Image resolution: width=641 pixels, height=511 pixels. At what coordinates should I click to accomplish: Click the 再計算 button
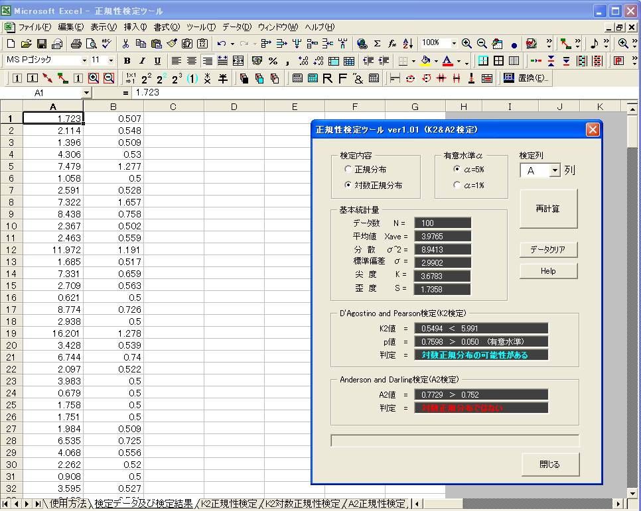[x=548, y=209]
